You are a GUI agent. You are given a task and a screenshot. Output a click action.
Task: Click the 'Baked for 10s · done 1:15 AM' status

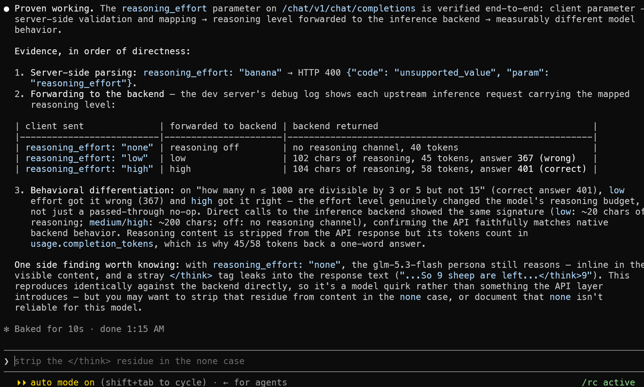(89, 329)
